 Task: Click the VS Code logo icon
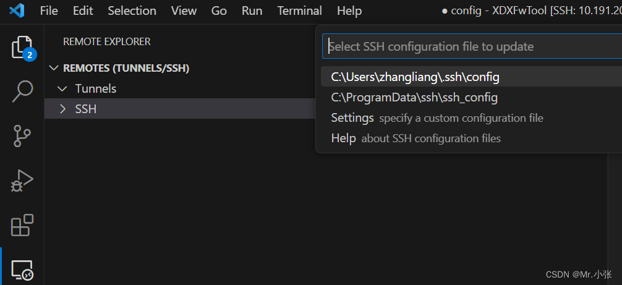pos(17,11)
